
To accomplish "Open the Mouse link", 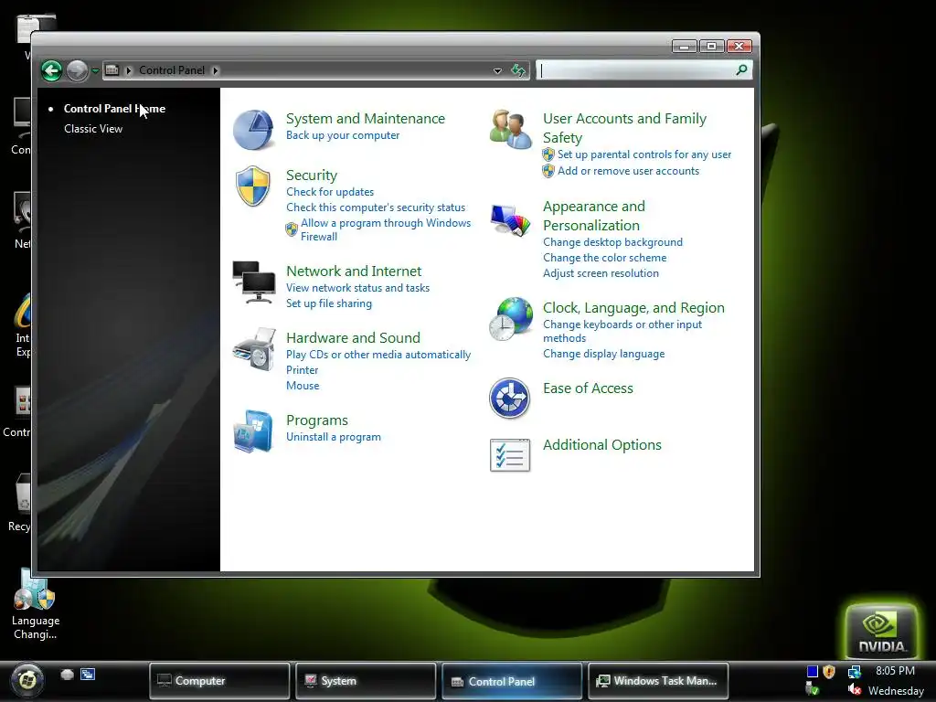I will pyautogui.click(x=303, y=386).
